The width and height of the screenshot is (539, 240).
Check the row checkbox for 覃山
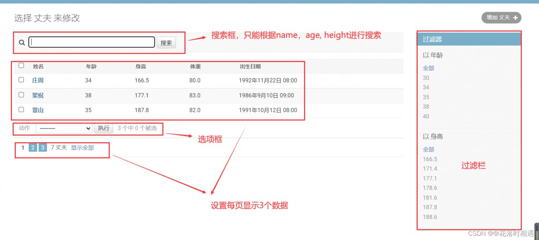21,109
